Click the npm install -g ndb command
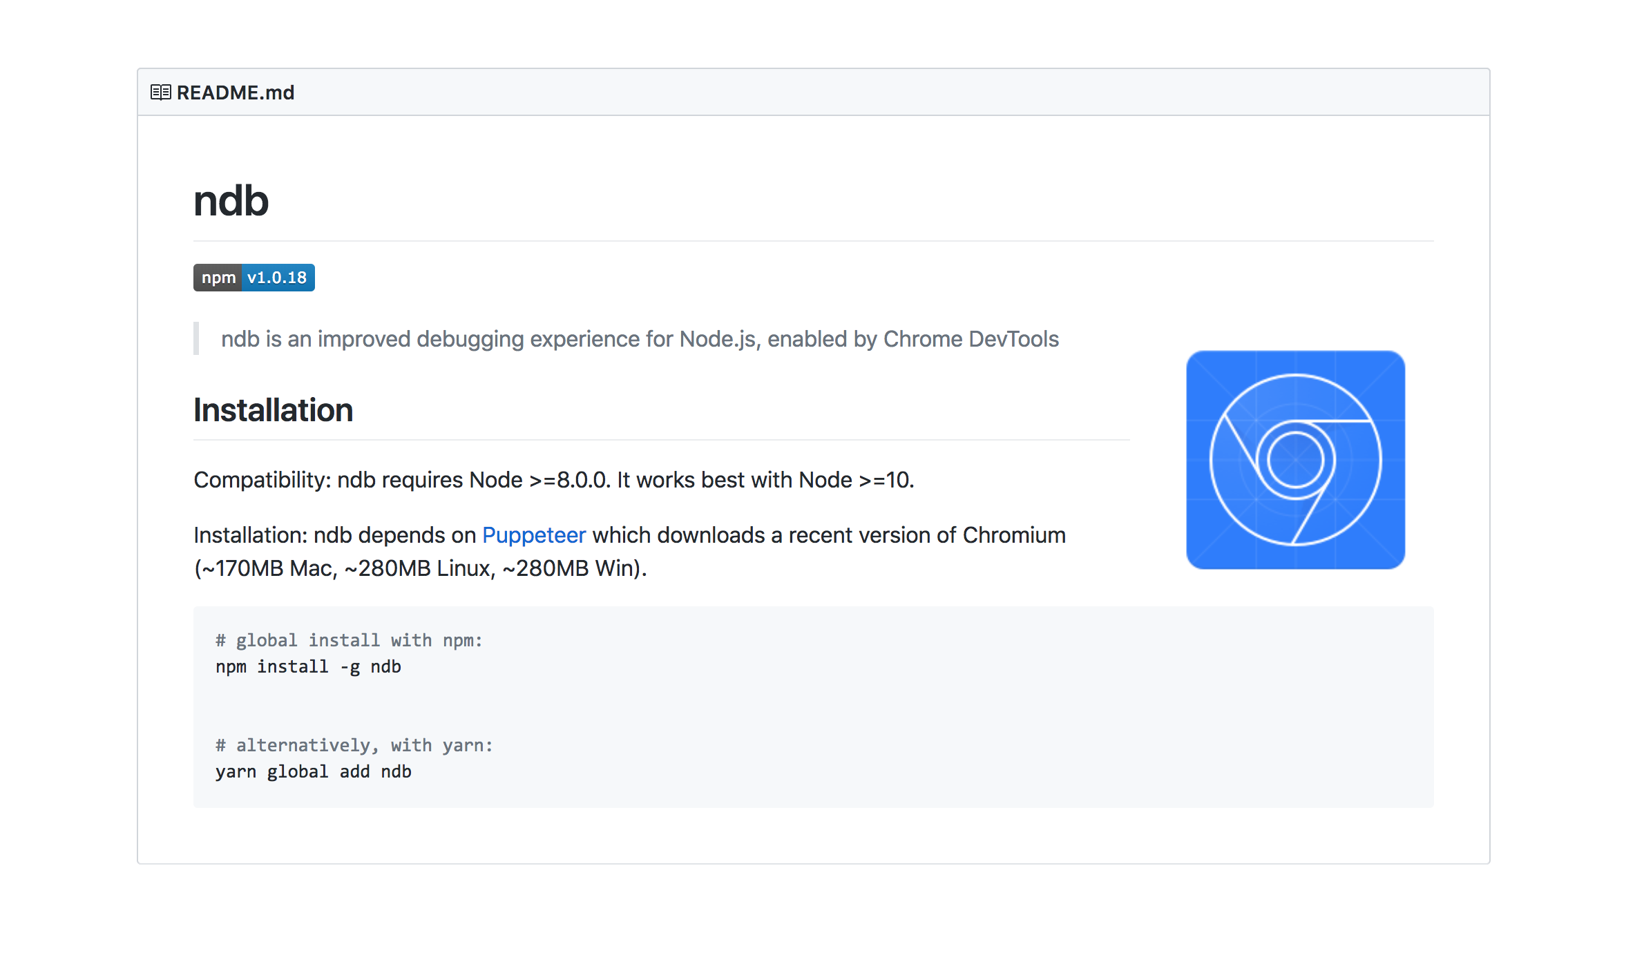 tap(308, 666)
